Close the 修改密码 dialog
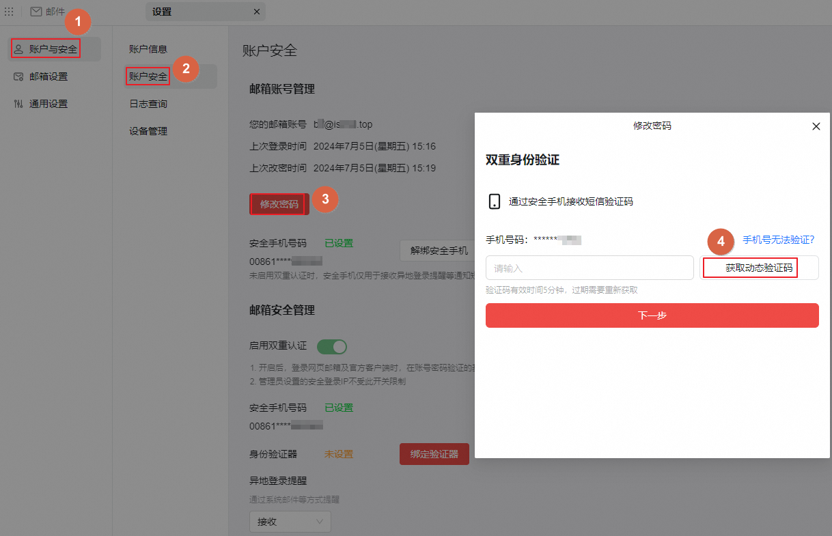 click(816, 126)
